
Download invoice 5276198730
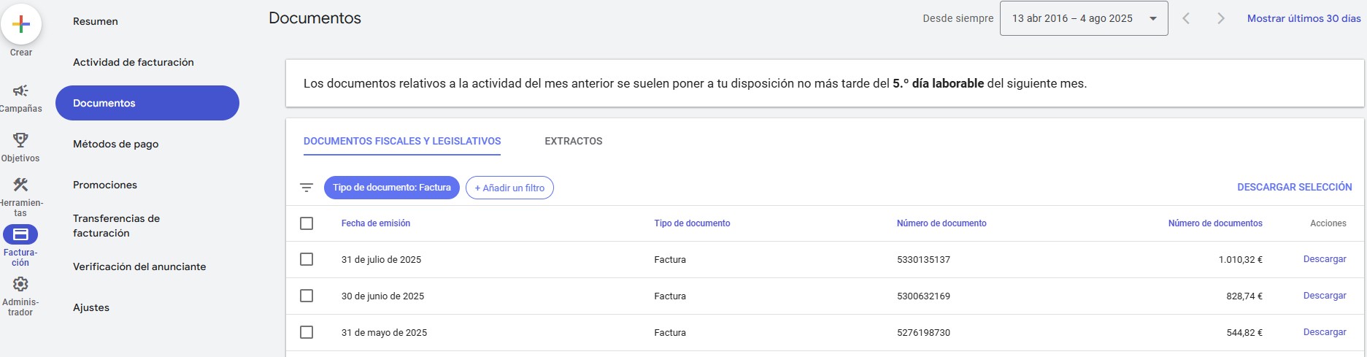pos(1325,332)
